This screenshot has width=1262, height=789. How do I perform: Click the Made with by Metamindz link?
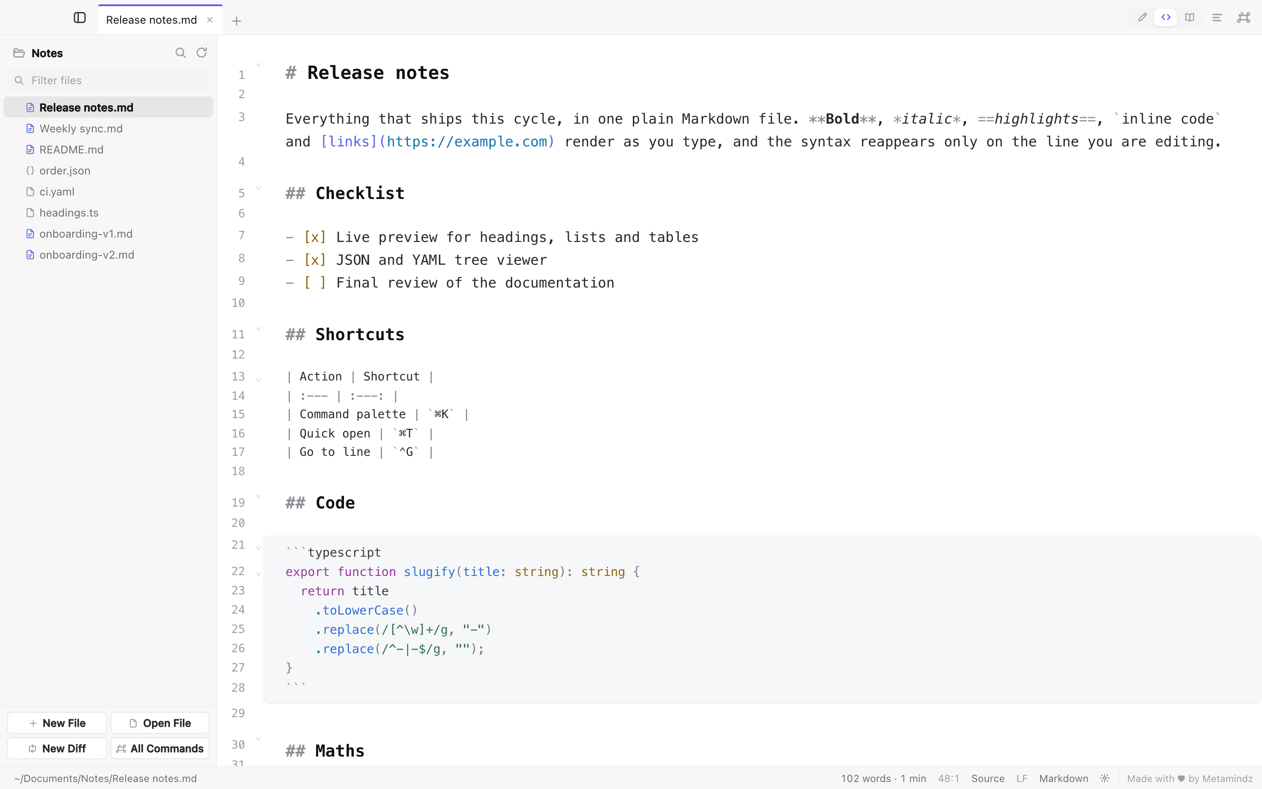click(x=1190, y=778)
